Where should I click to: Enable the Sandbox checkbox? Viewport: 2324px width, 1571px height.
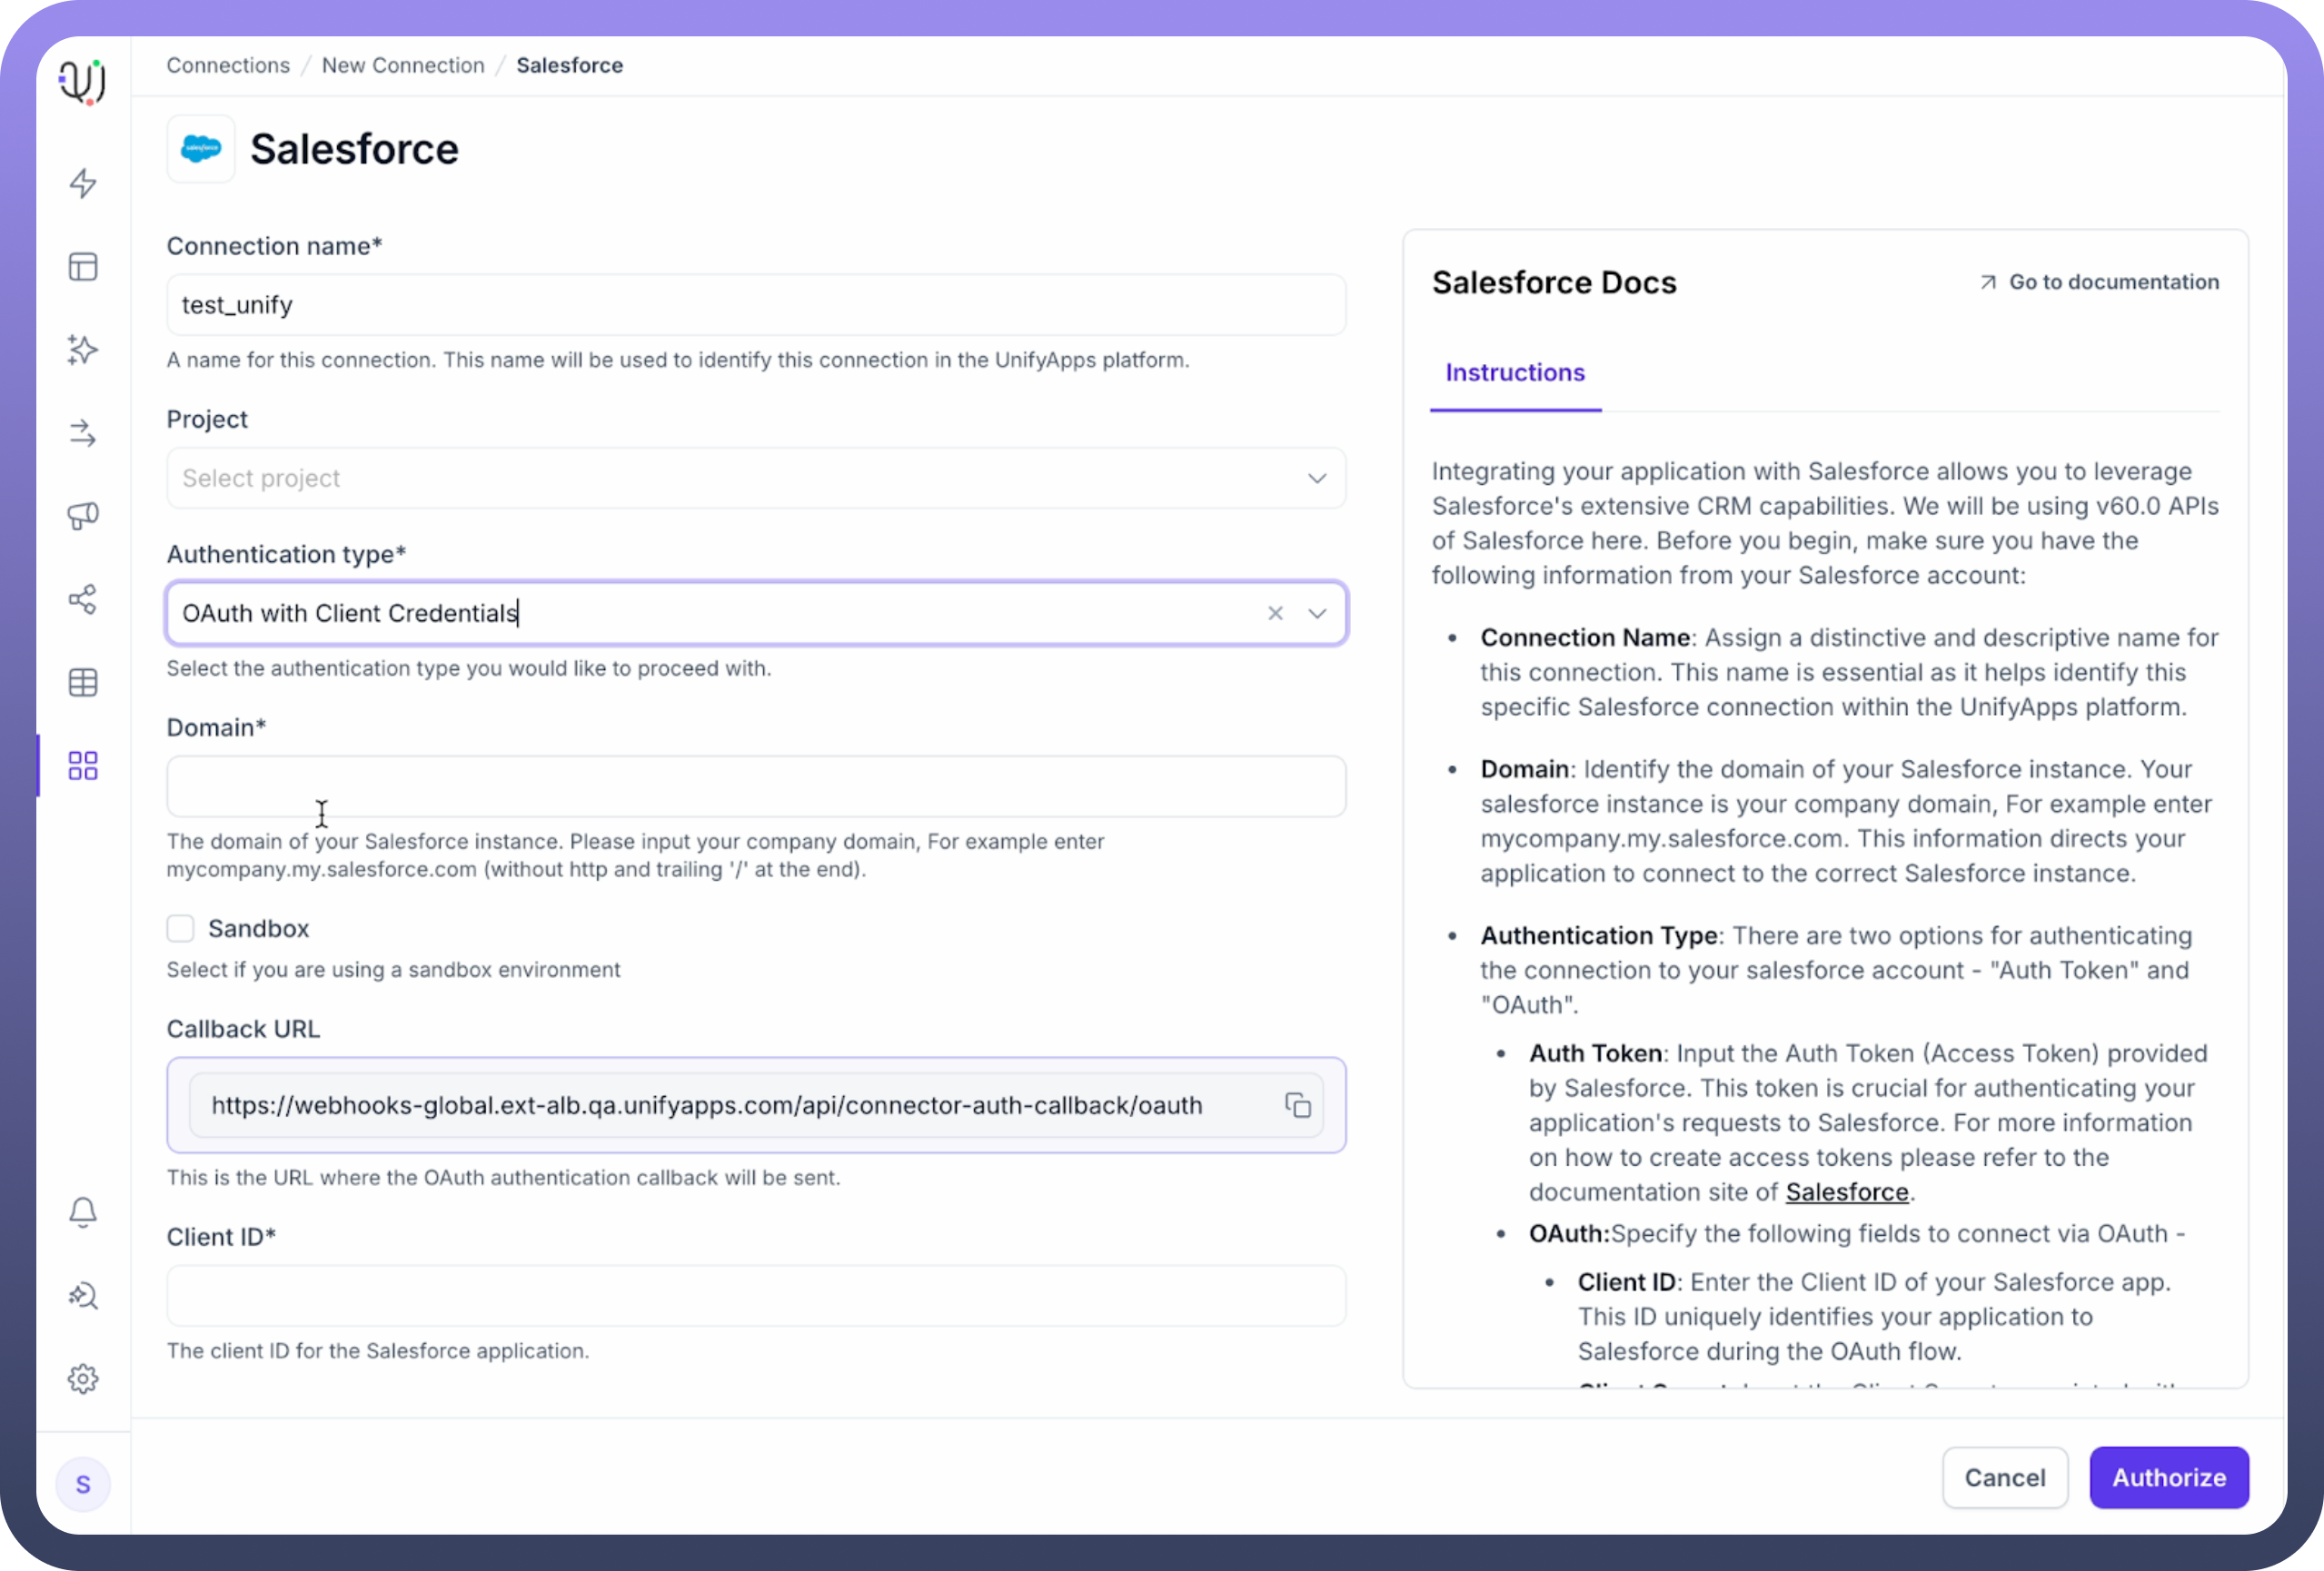tap(181, 928)
